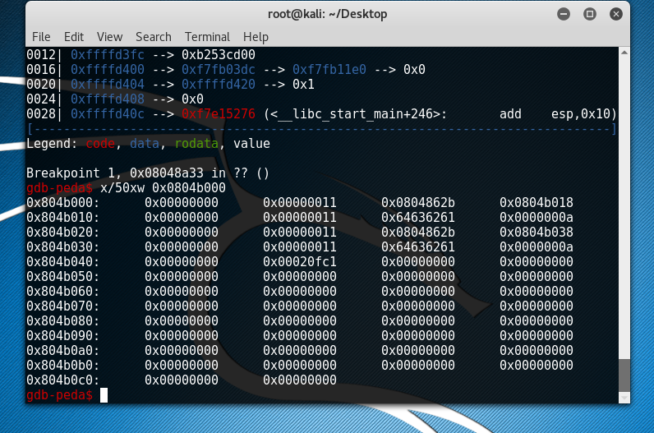Click the window title root@kali: ~/Desktop
The image size is (654, 433).
click(x=328, y=14)
